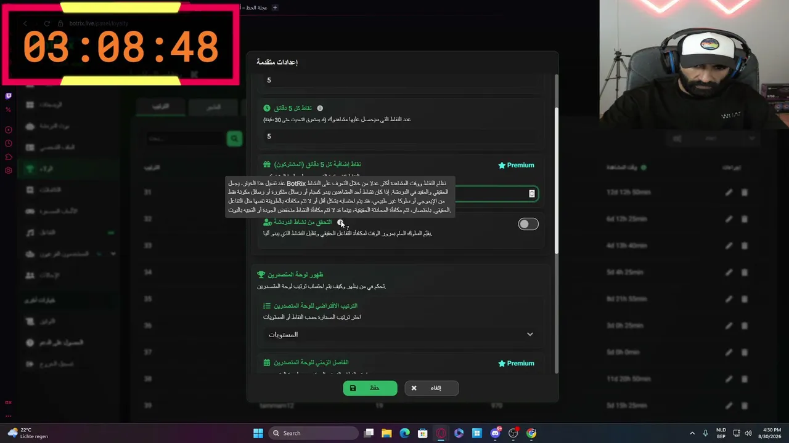
Task: Select the 'عجلة الحظ' browser tab
Action: click(253, 7)
